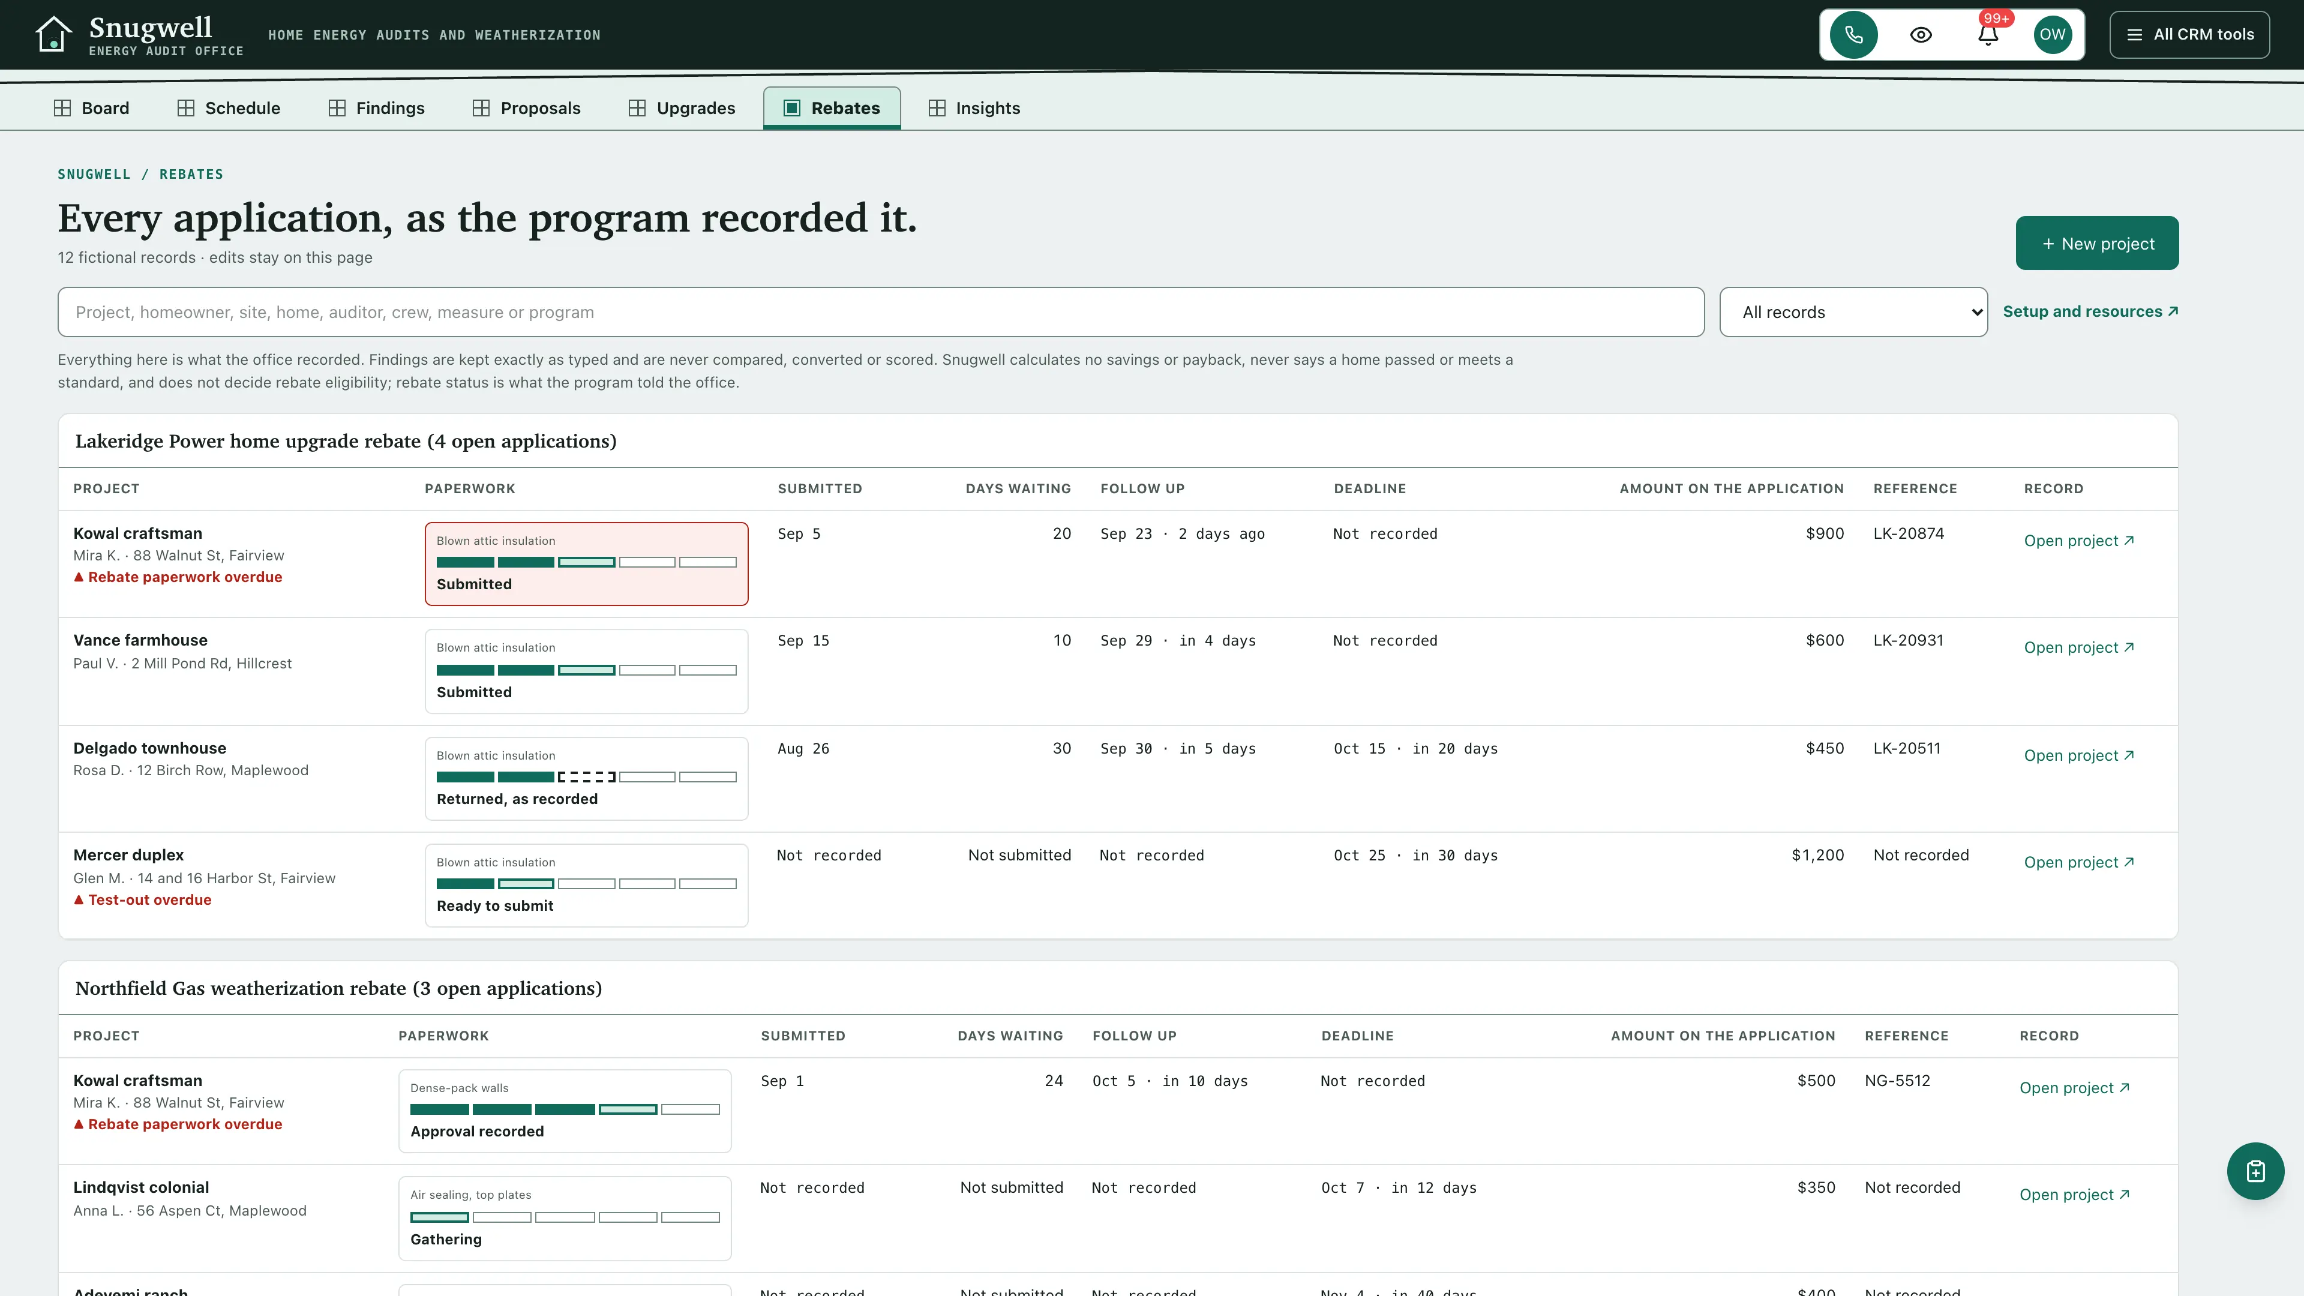Switch to the Schedule tab
The width and height of the screenshot is (2304, 1296).
click(x=229, y=108)
